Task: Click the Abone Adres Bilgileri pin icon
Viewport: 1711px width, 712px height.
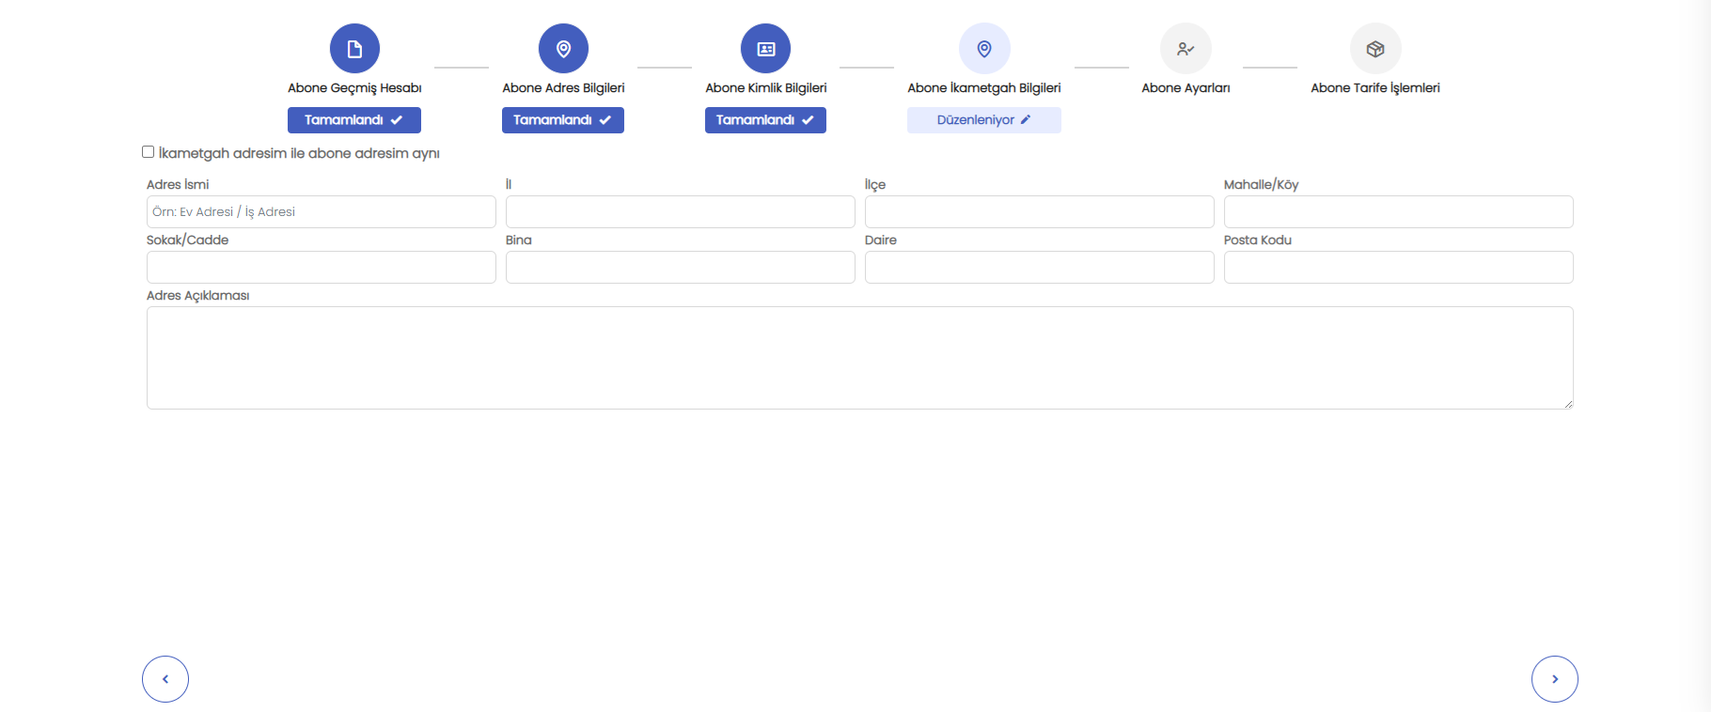Action: click(563, 49)
